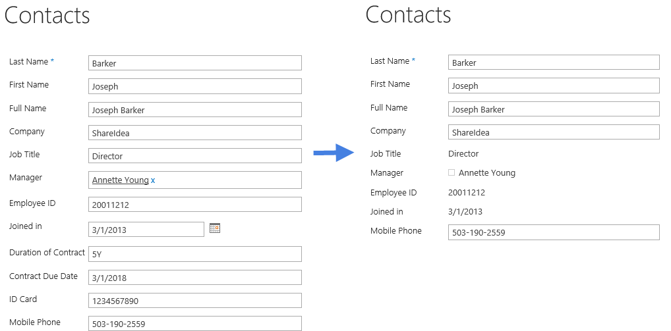671x331 pixels.
Task: Focus the ID Card field 1234567890
Action: (194, 300)
